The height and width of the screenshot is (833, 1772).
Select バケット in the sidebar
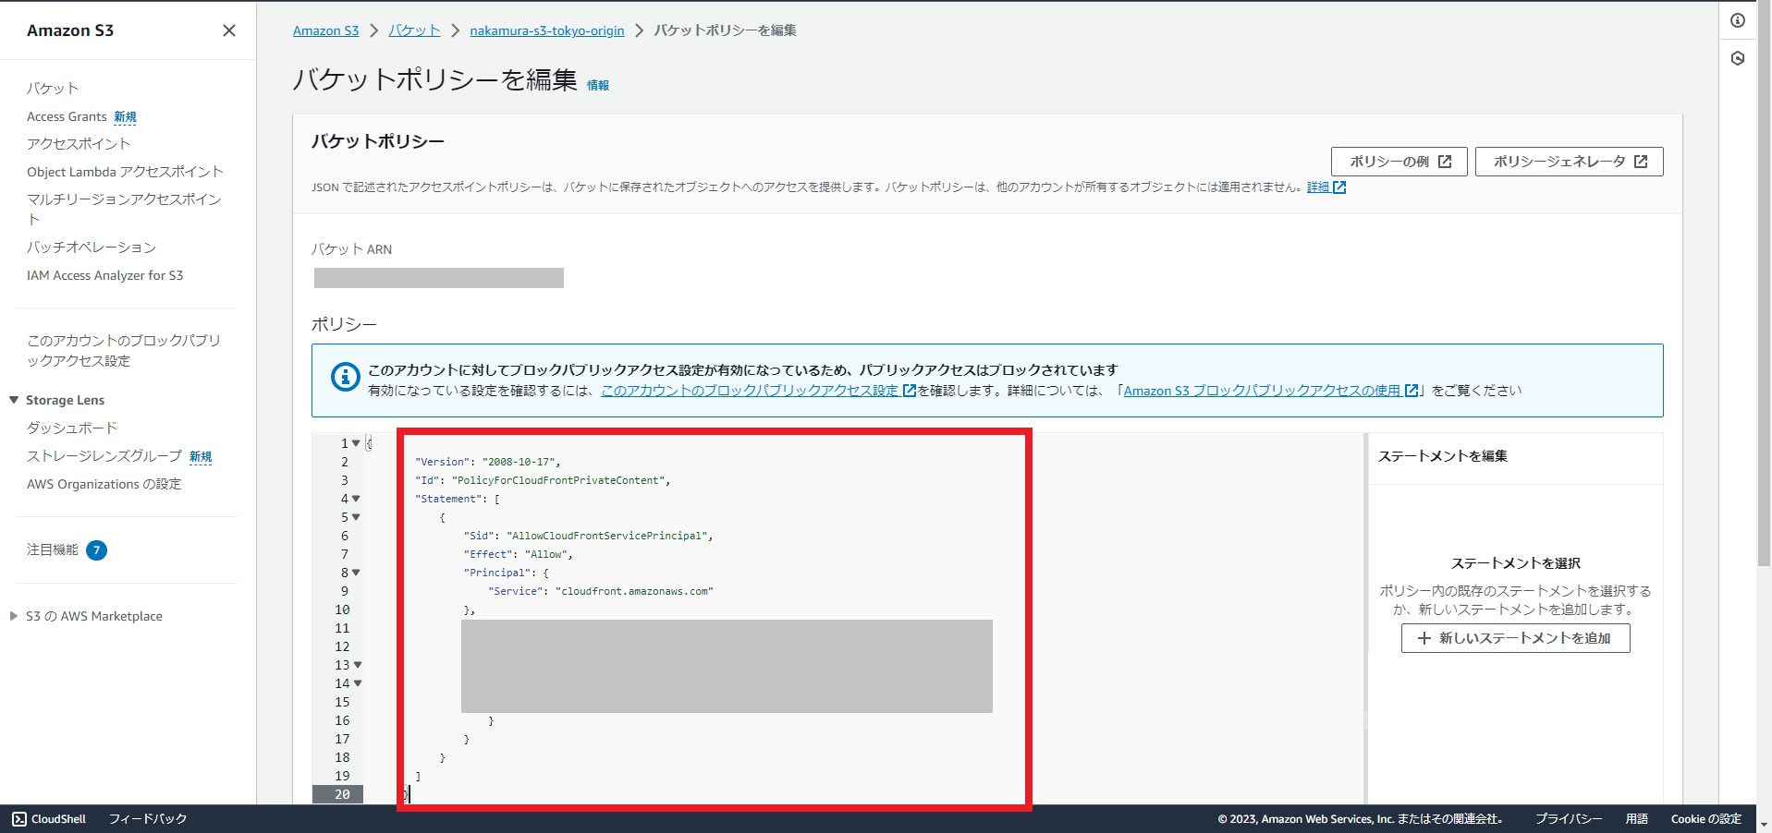pyautogui.click(x=53, y=89)
